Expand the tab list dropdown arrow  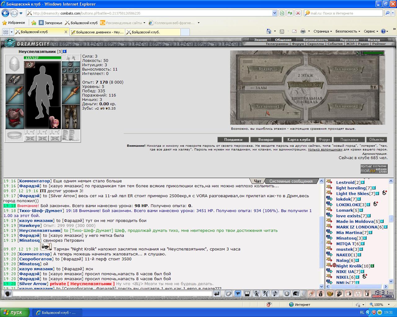pos(11,32)
